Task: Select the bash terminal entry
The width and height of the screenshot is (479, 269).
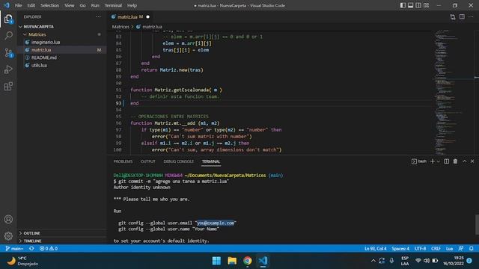Action: point(419,161)
